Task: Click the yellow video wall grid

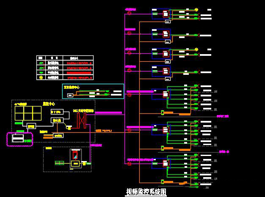Action: [x=28, y=112]
